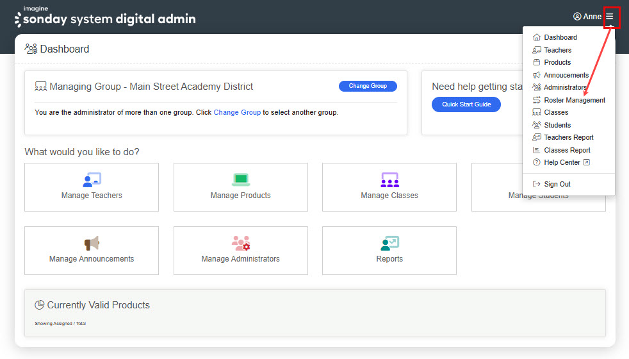Select Products in the dropdown menu
Image resolution: width=629 pixels, height=359 pixels.
pos(557,62)
